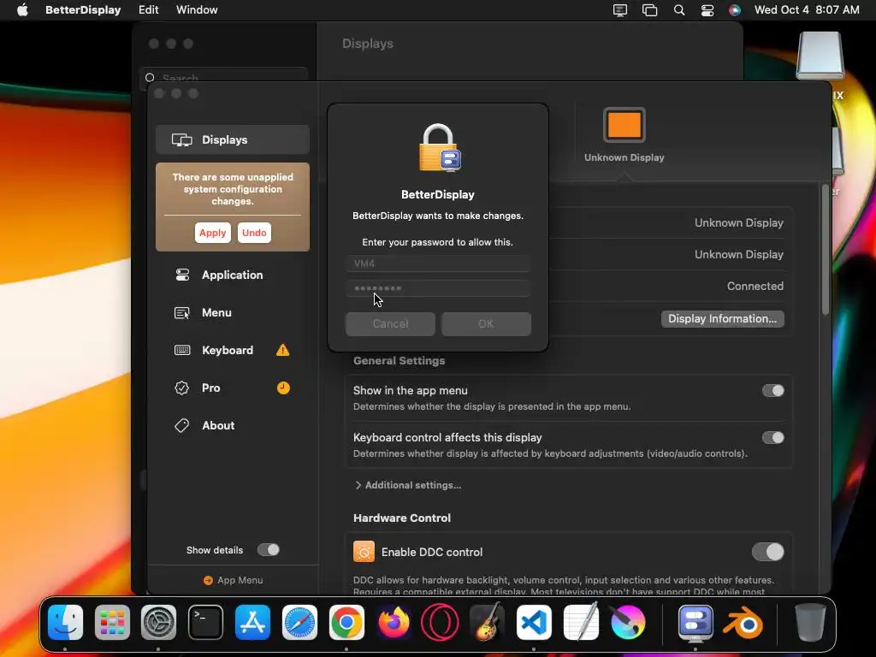Open System Settings from the dock

[158, 622]
